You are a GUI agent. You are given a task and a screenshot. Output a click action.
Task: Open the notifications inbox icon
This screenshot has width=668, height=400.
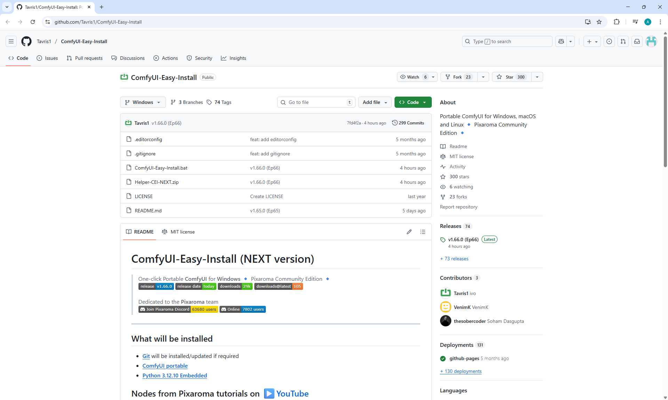[637, 41]
